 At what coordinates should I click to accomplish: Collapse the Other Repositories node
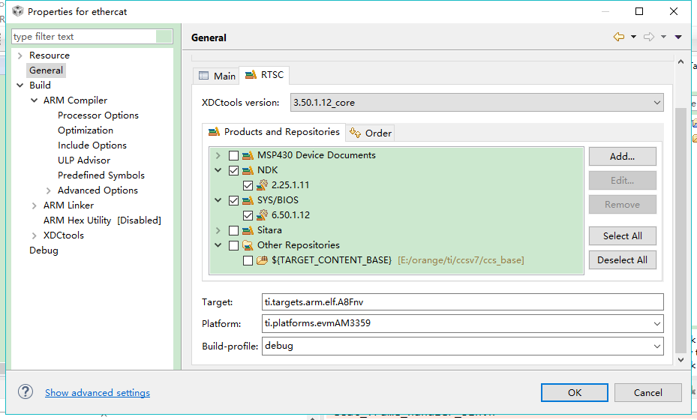coord(218,245)
